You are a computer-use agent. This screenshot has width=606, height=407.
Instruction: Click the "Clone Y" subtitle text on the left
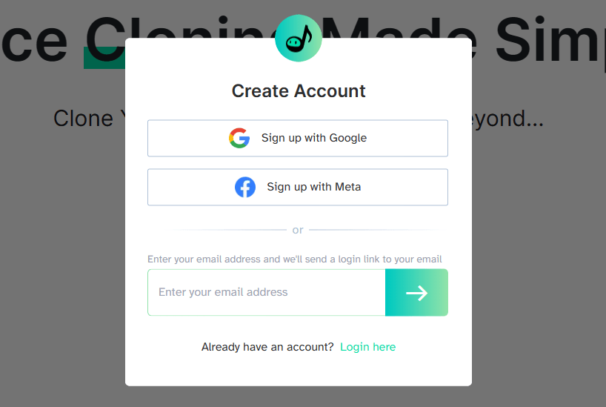[83, 119]
